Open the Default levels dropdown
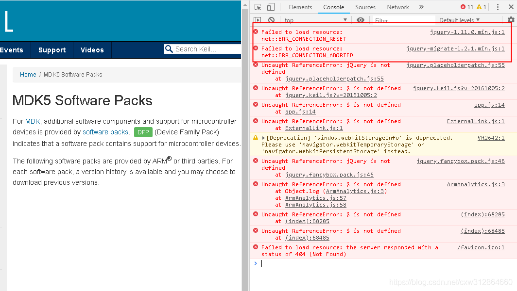 tap(459, 20)
